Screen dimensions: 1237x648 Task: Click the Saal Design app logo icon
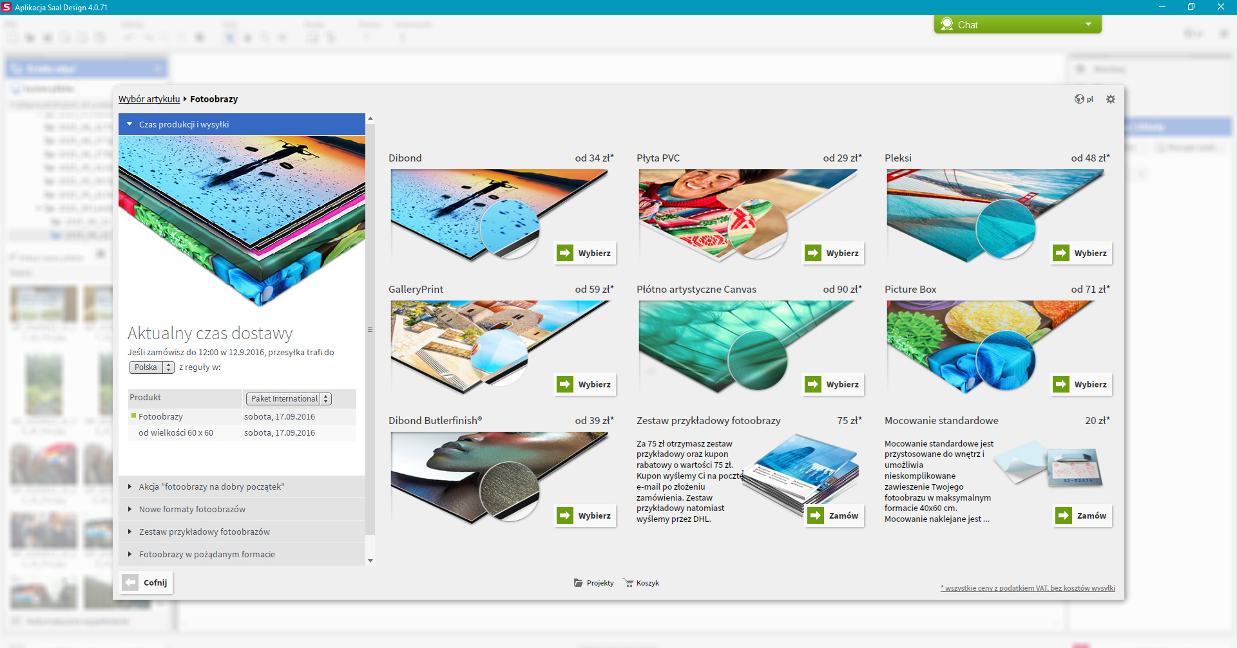click(x=7, y=7)
